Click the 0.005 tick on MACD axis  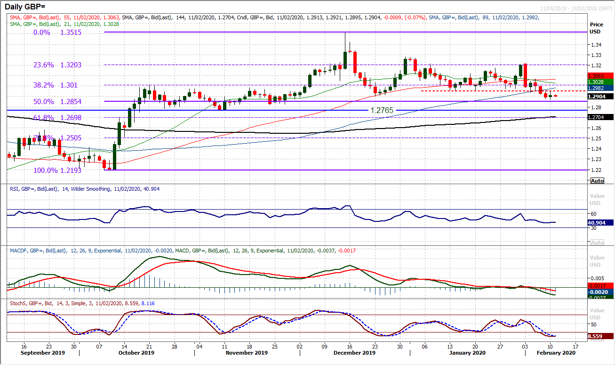click(x=597, y=278)
